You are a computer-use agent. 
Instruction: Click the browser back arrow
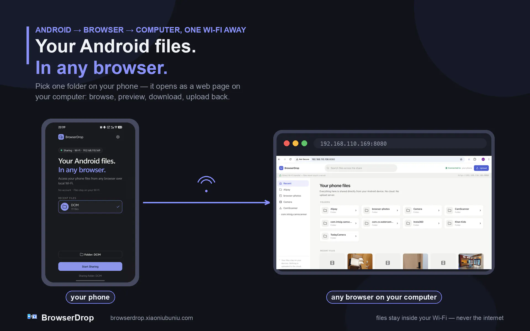pyautogui.click(x=279, y=159)
